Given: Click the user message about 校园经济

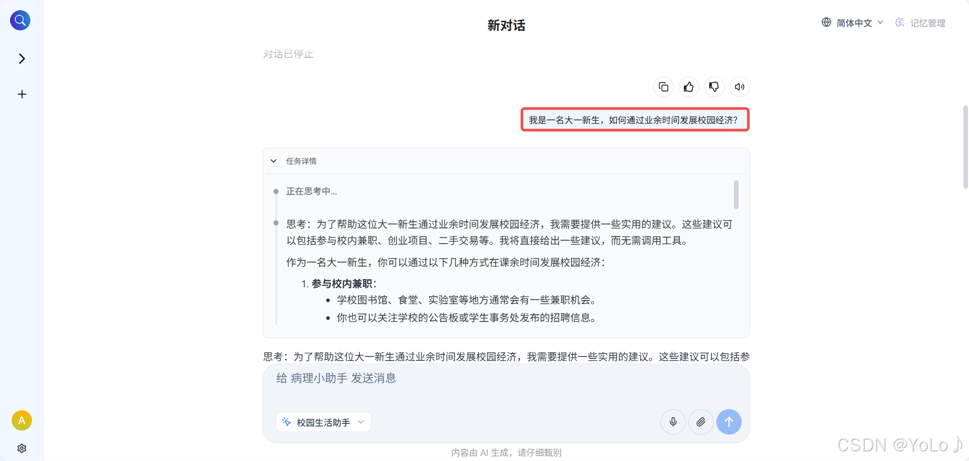Looking at the screenshot, I should (635, 120).
